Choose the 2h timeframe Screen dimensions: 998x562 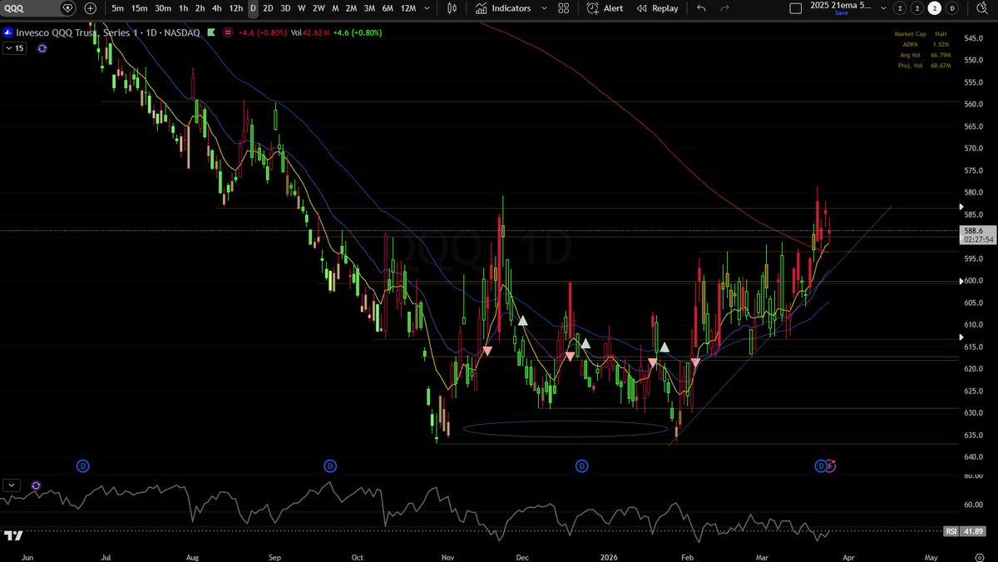[200, 8]
